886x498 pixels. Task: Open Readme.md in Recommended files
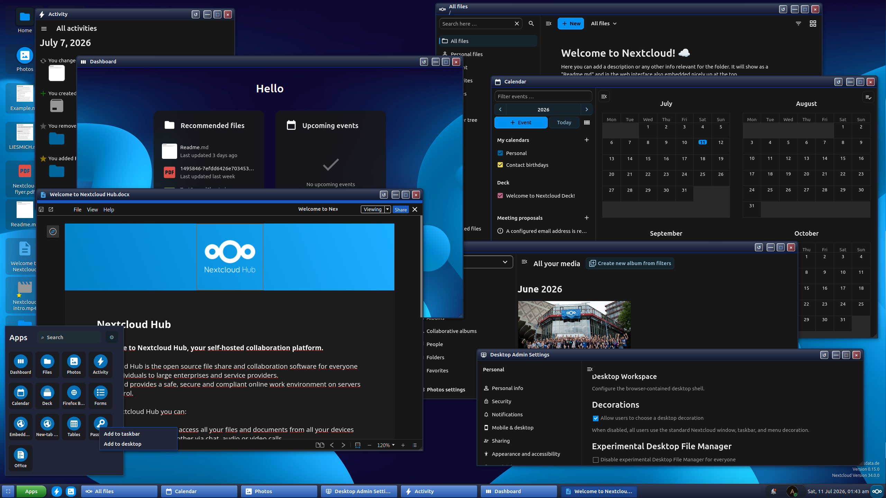coord(209,151)
